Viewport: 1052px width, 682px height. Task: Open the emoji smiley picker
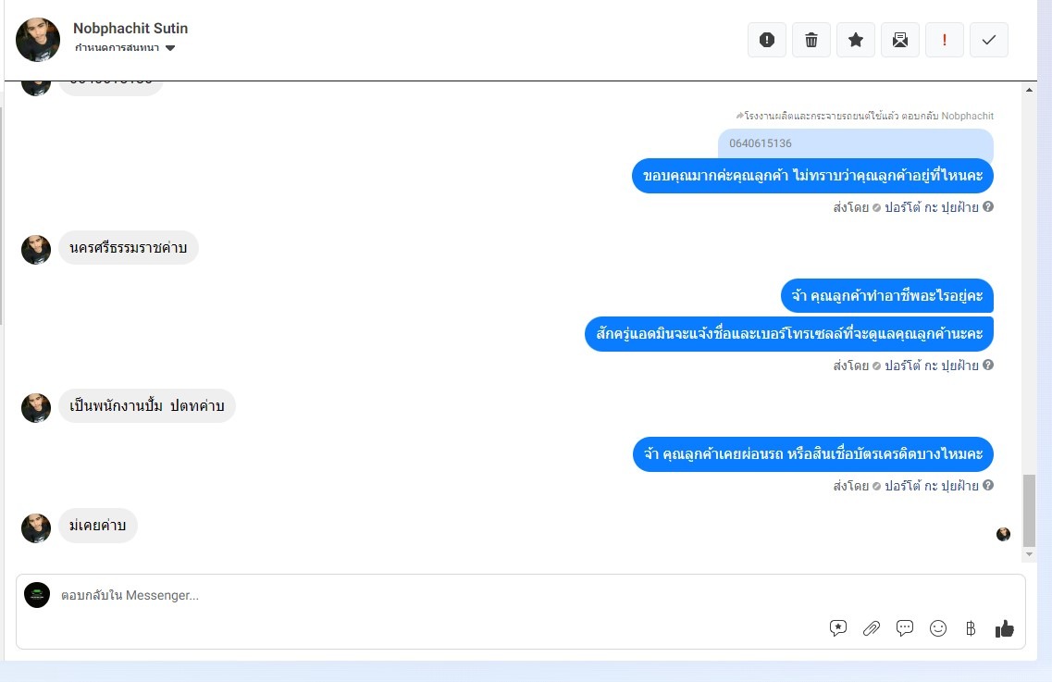(938, 628)
